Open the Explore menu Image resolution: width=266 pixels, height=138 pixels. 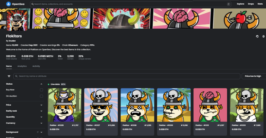tap(240, 4)
